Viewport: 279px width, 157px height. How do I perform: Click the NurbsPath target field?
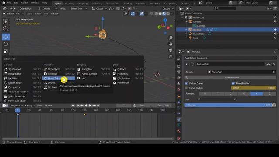(242, 72)
